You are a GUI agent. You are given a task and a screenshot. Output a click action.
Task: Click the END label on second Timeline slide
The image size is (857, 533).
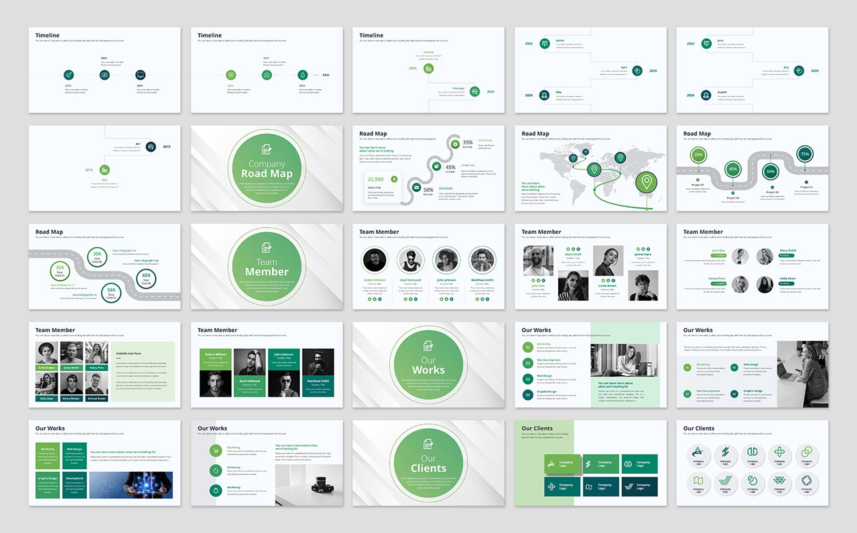326,75
